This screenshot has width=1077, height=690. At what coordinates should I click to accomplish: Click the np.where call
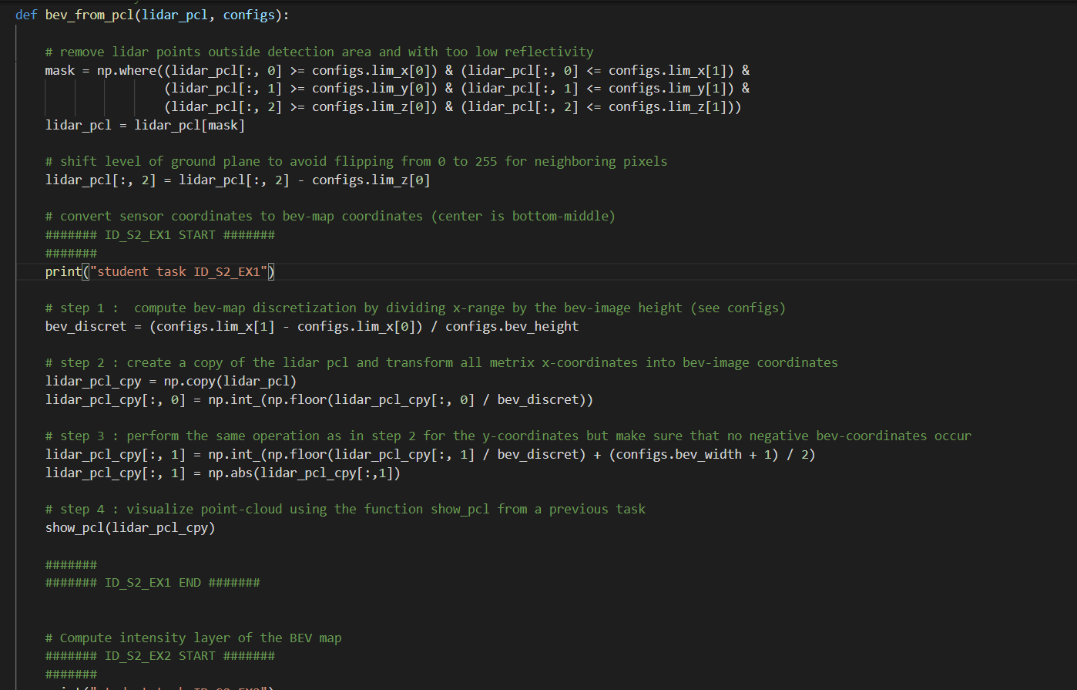(126, 70)
